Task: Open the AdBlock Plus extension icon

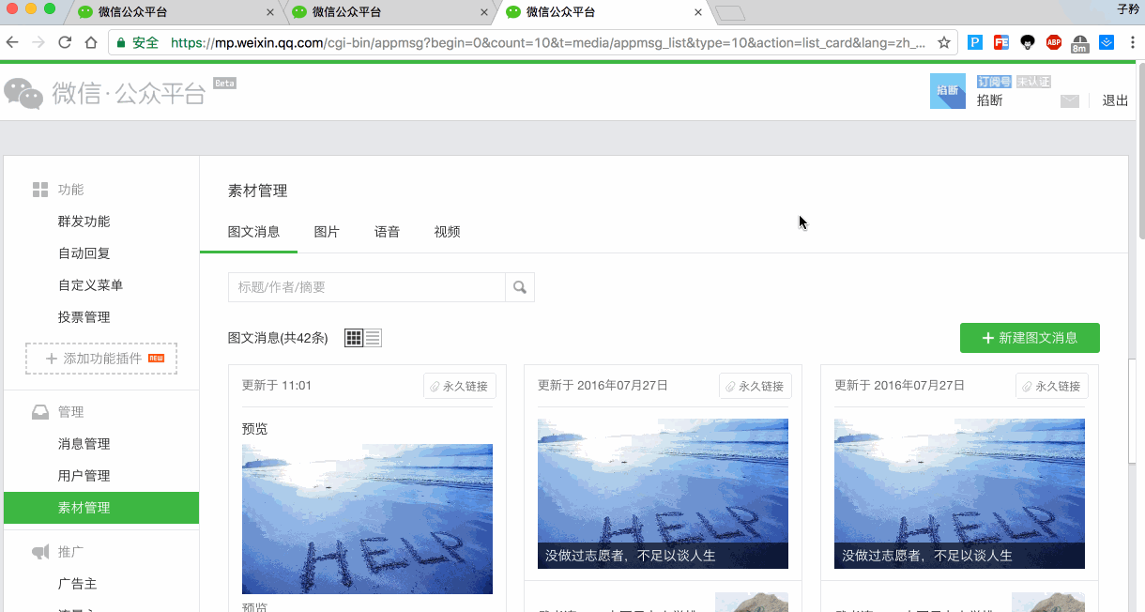Action: click(x=1054, y=42)
